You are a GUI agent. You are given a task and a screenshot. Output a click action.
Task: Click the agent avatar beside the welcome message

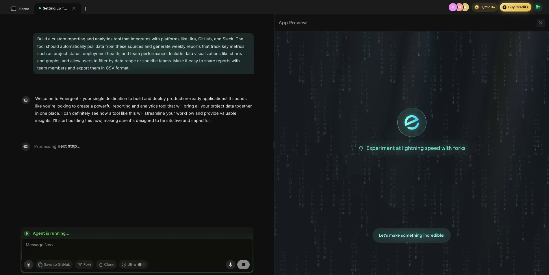click(x=26, y=100)
